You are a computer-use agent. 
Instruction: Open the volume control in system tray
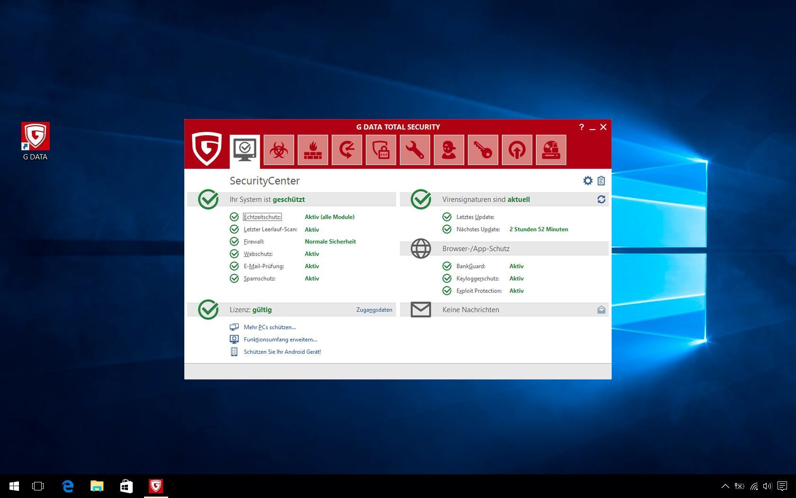[x=768, y=486]
